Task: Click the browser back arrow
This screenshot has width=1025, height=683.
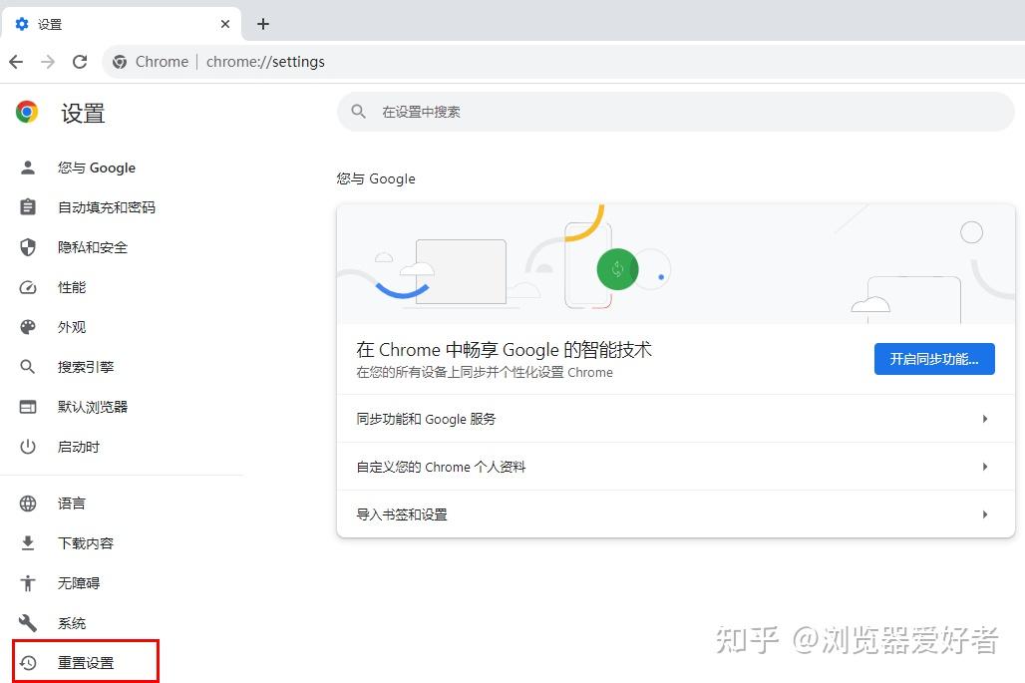Action: coord(16,62)
